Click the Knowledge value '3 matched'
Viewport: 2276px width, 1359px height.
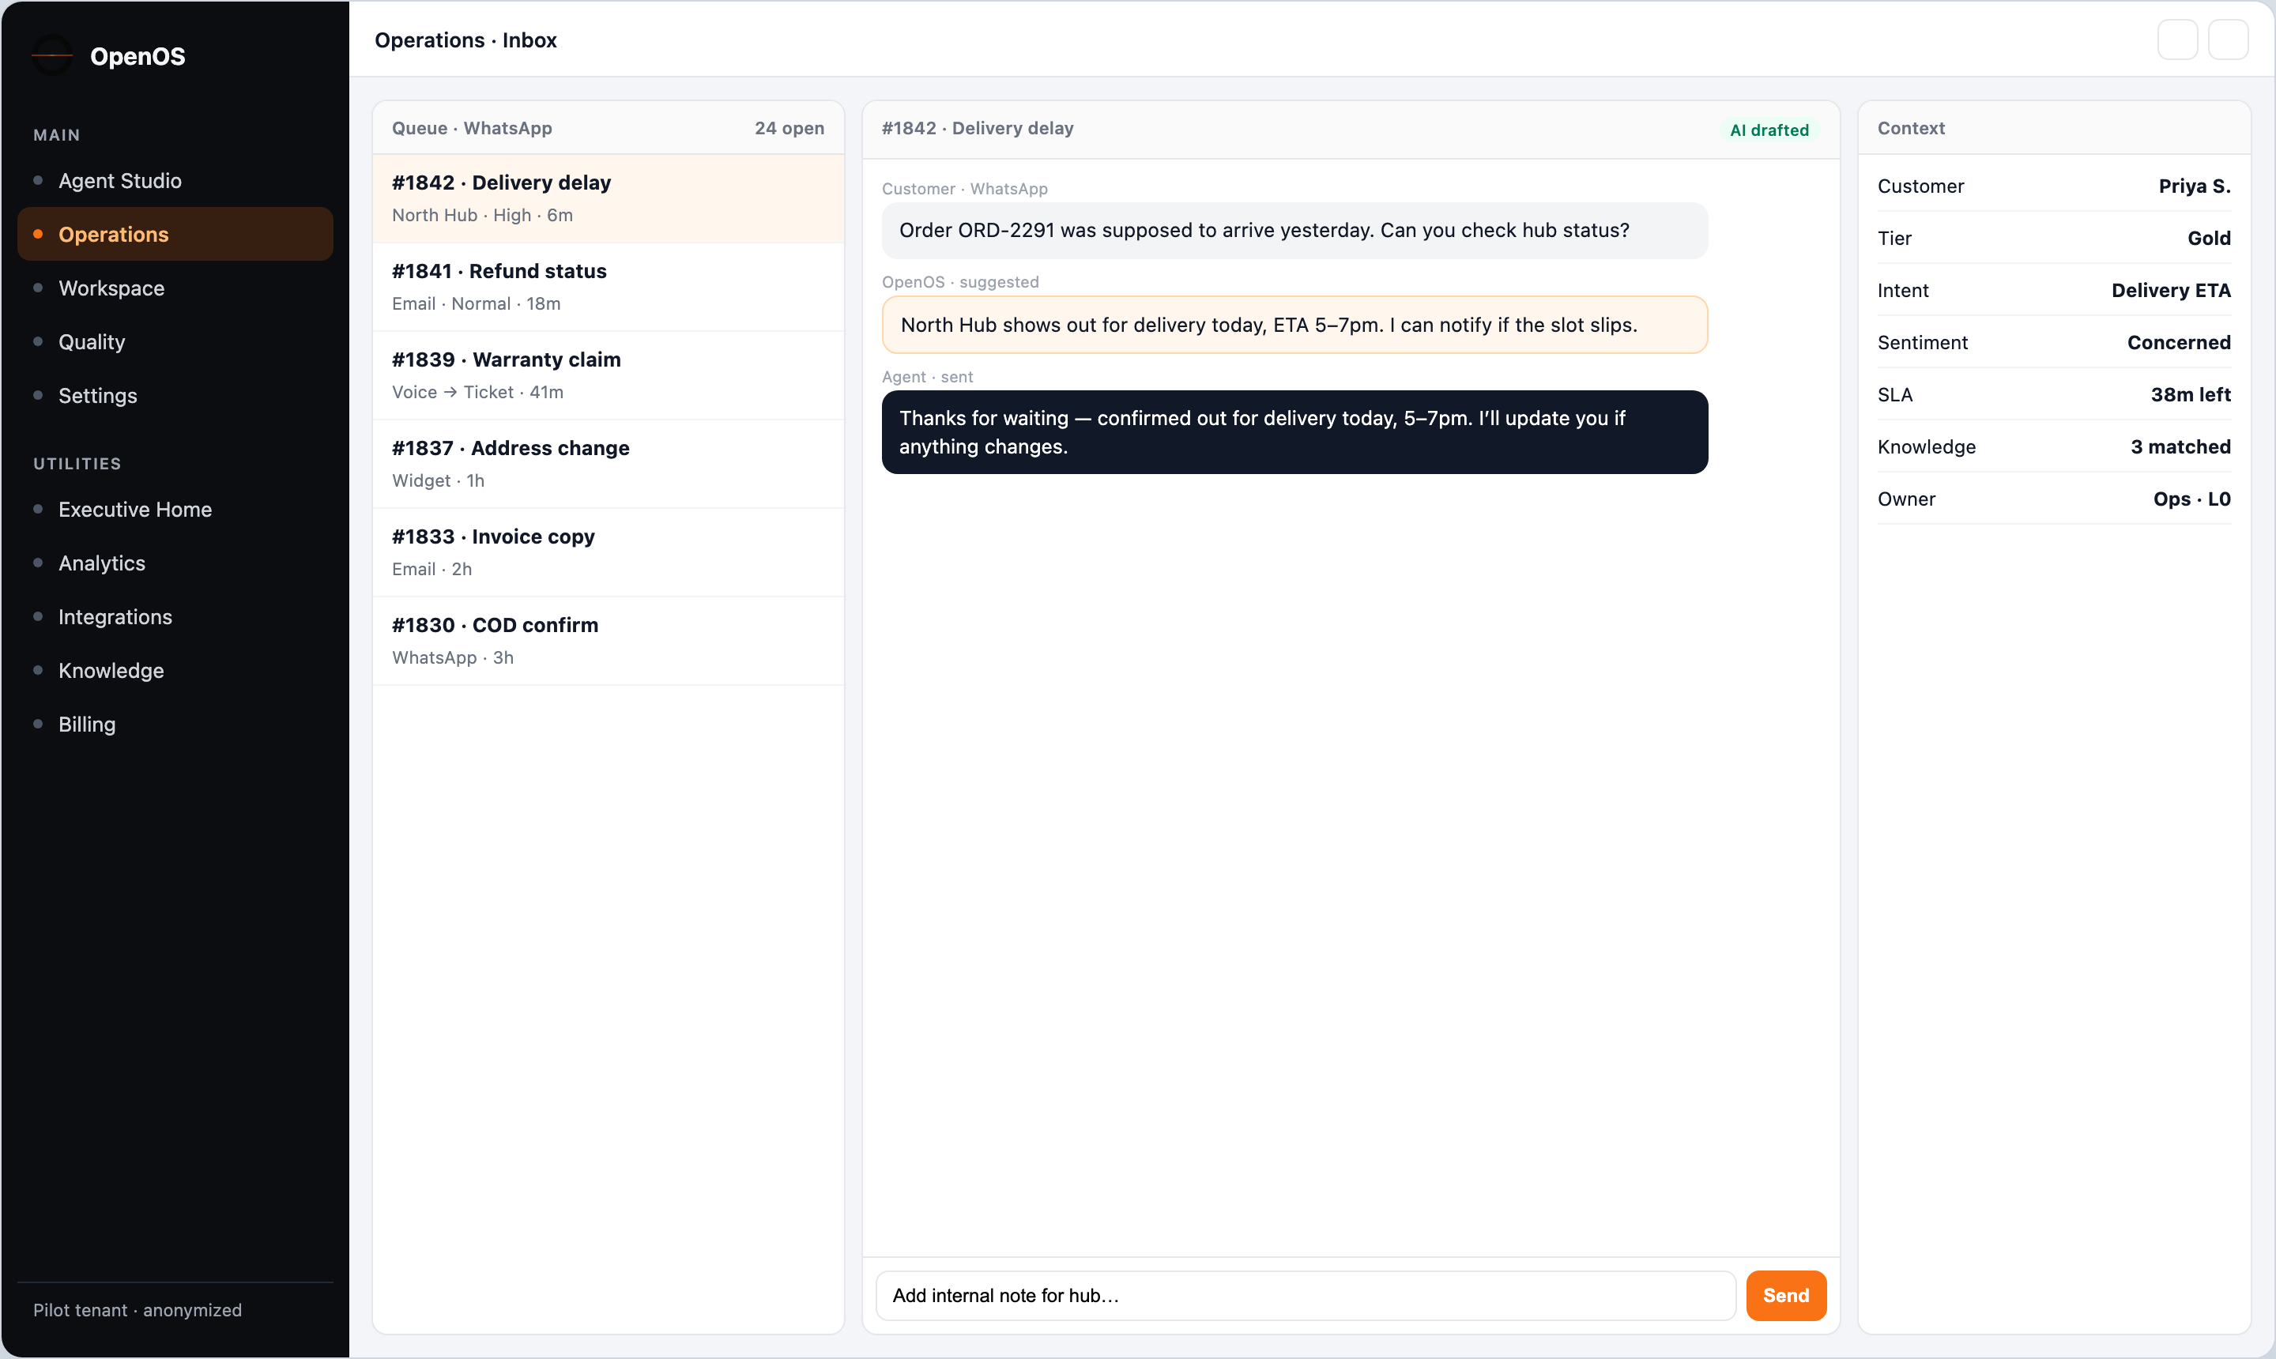[x=2180, y=447]
